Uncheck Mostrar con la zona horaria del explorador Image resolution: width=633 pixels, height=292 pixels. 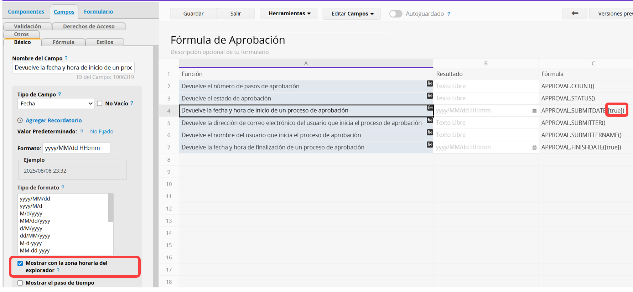pos(20,264)
